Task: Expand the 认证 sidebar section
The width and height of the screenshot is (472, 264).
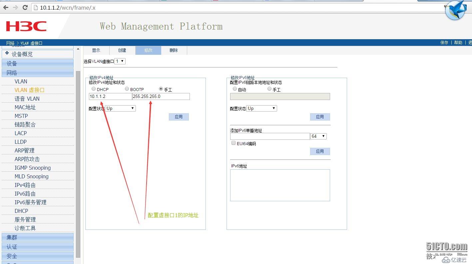Action: pos(38,247)
